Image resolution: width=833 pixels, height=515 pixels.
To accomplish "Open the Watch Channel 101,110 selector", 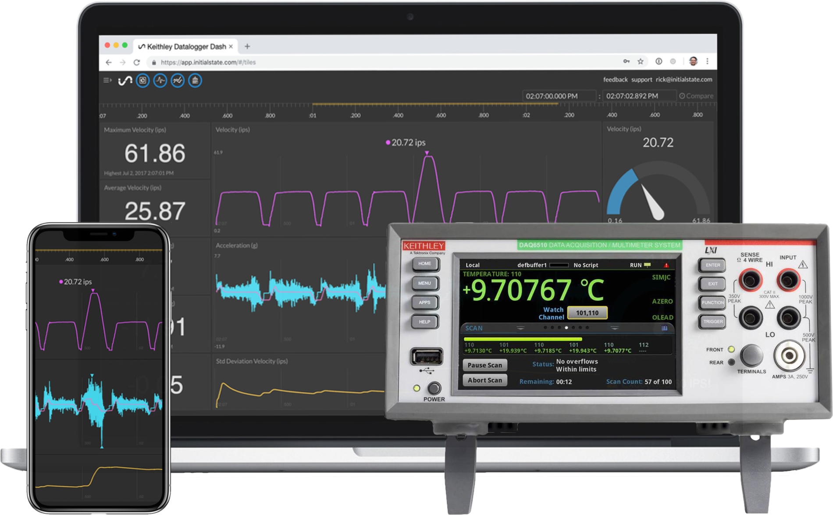I will [587, 313].
